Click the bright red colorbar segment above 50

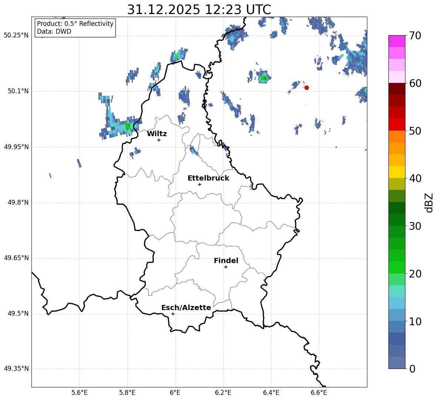point(397,124)
